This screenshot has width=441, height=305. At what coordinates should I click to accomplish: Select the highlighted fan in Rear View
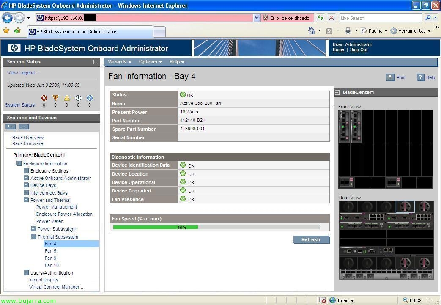405,206
